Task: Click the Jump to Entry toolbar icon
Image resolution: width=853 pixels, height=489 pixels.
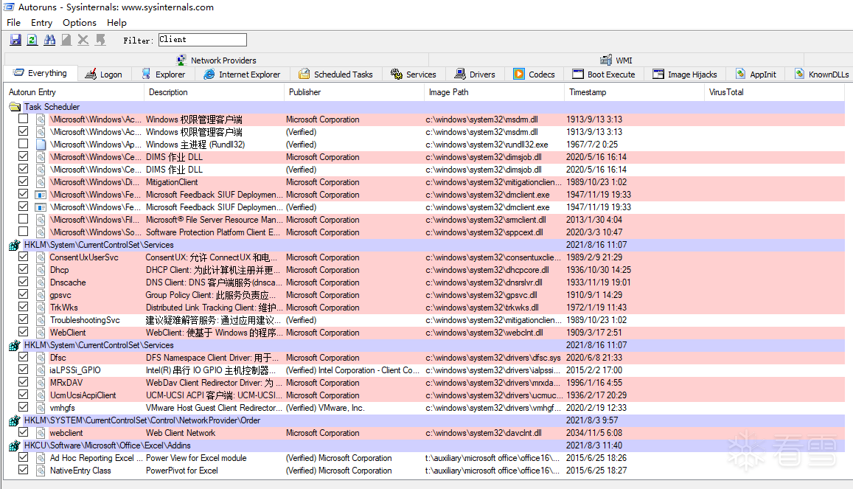Action: coord(100,40)
